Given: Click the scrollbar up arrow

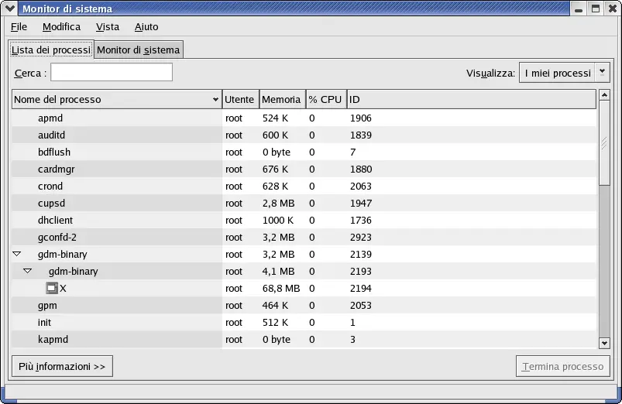Looking at the screenshot, I should (x=604, y=98).
